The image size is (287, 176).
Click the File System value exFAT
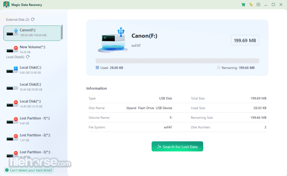click(168, 127)
